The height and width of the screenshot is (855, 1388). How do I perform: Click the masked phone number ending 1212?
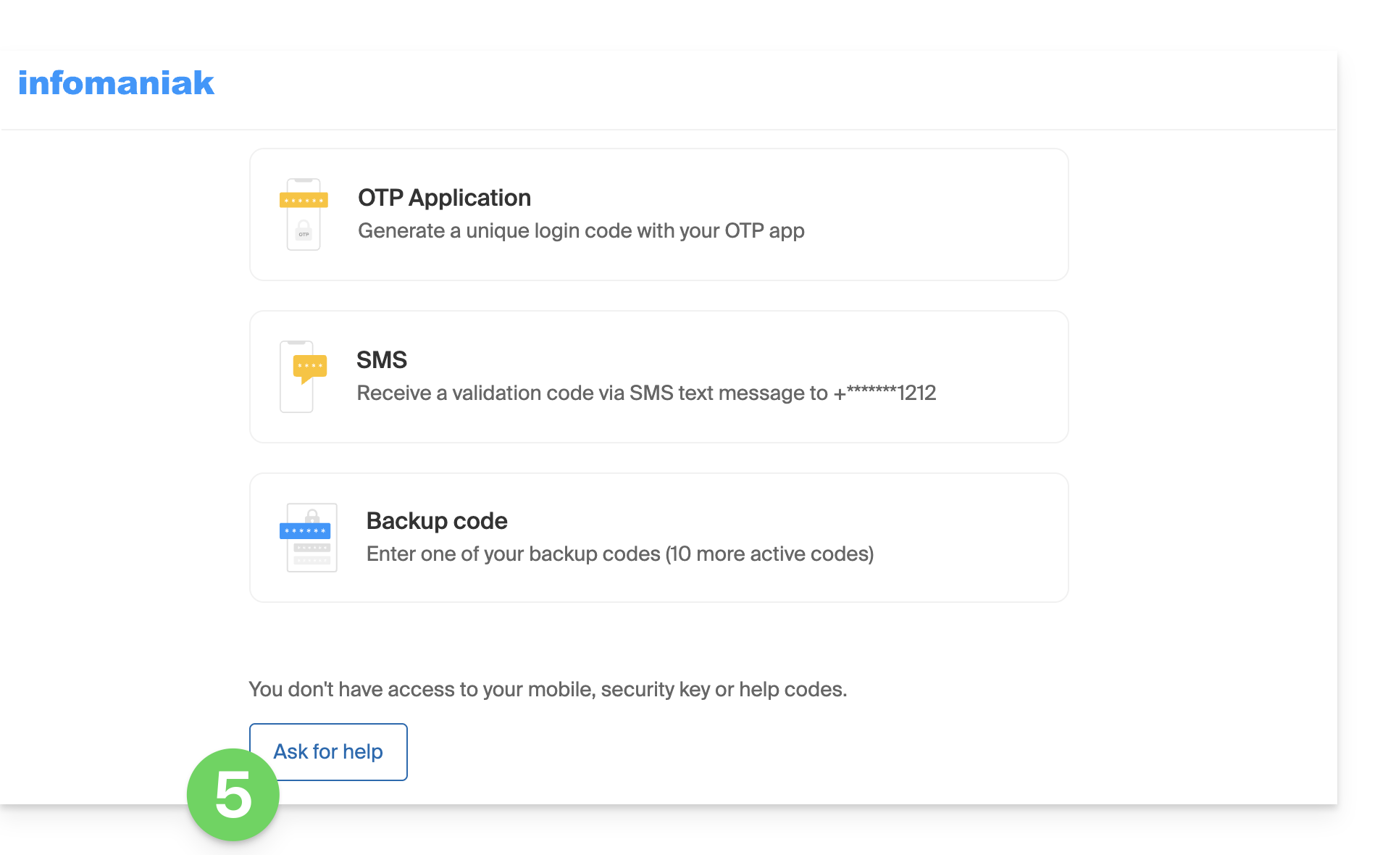(885, 393)
